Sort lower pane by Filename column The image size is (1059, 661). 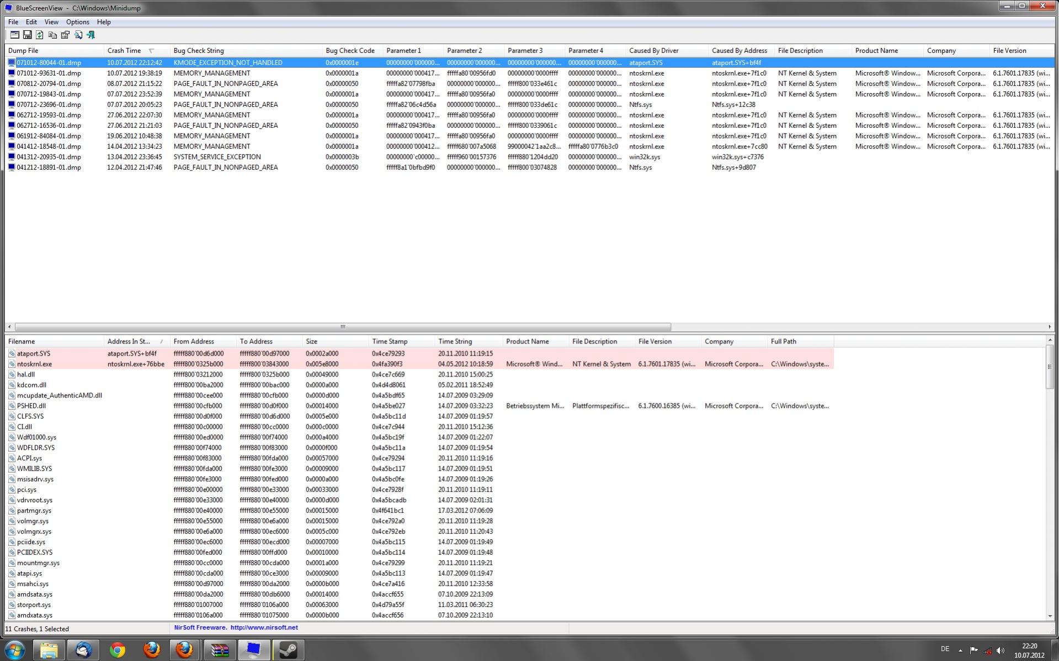[54, 342]
